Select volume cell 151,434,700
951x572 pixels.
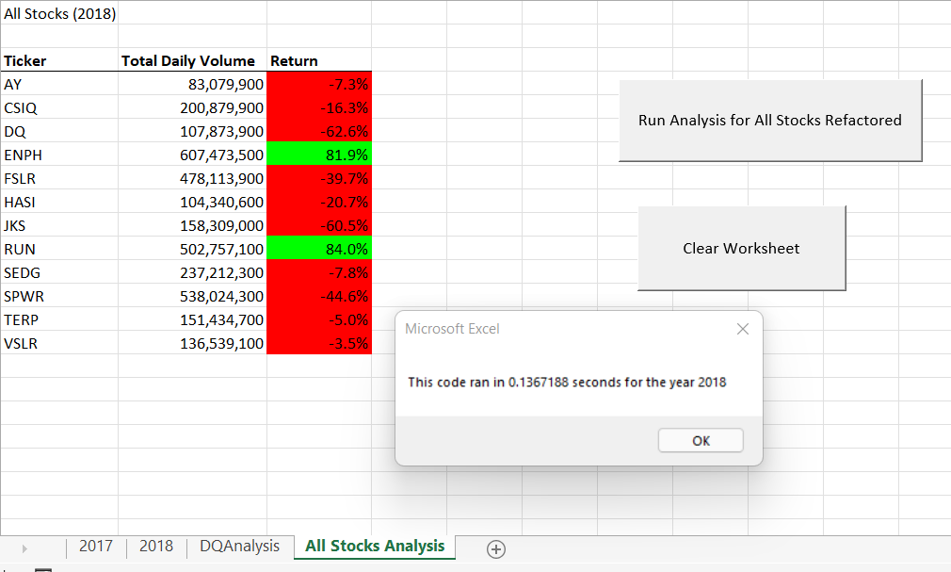[x=192, y=320]
